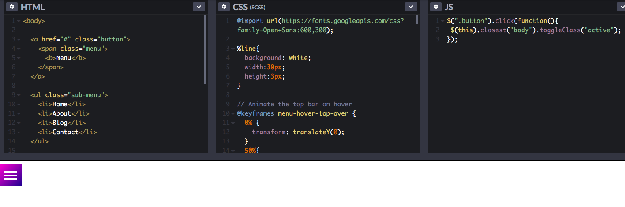Open the HTML panel dropdown chevron
Screen dimensions: 625x207
pos(199,7)
